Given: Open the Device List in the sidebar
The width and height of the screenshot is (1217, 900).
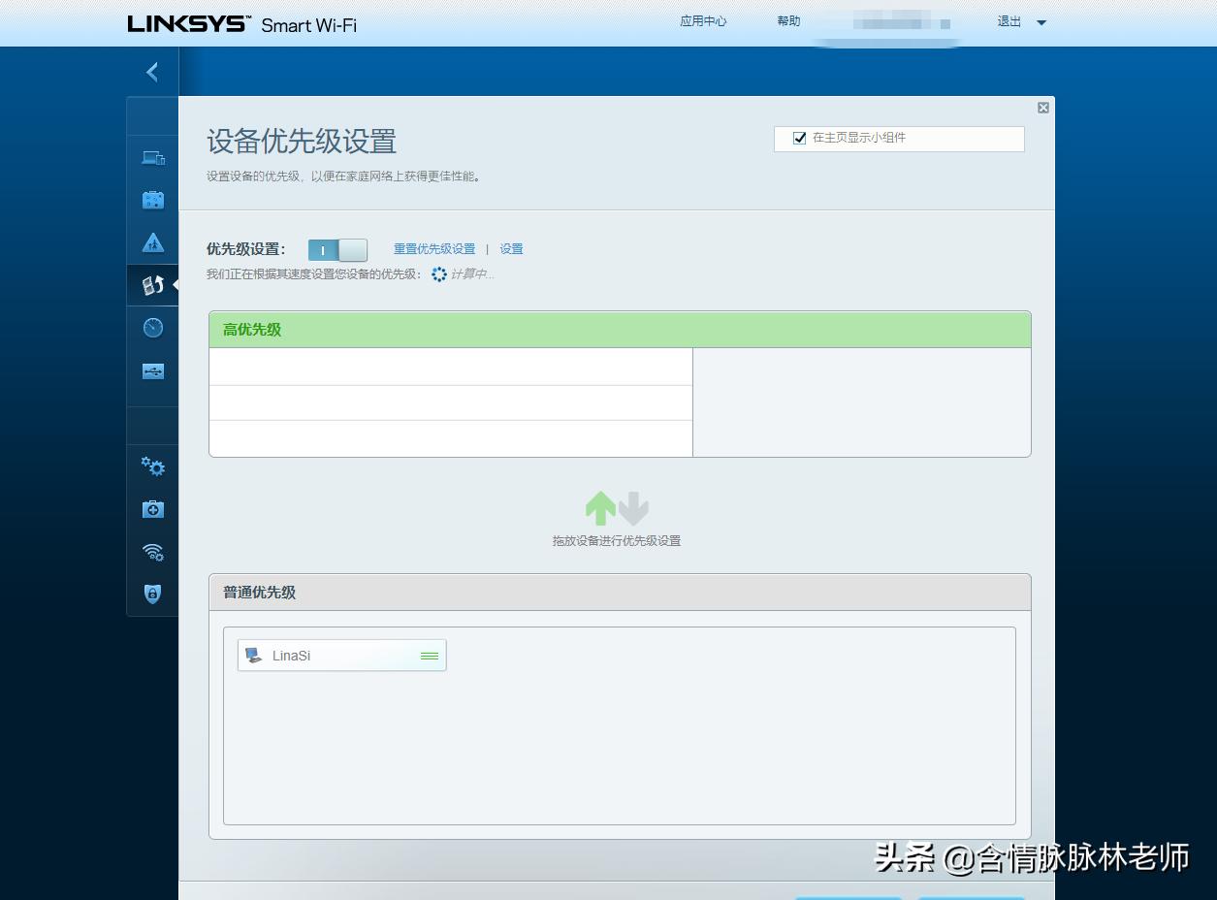Looking at the screenshot, I should [x=152, y=156].
